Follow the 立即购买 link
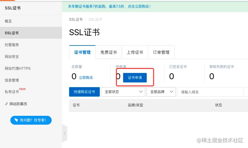 pos(86,78)
